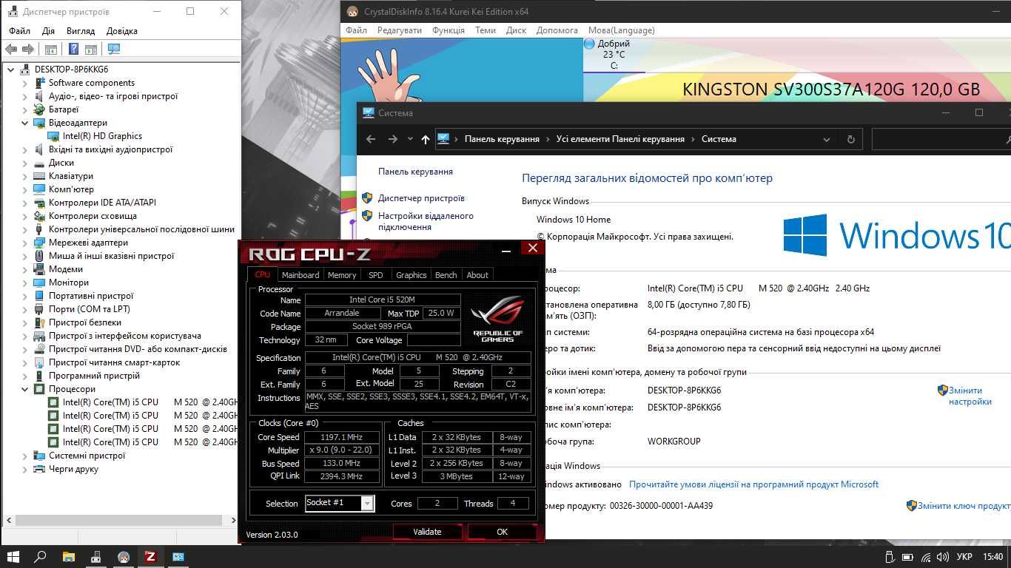Click the Validate button in CPU-Z
Screen dimensions: 1011x568
[x=427, y=532]
